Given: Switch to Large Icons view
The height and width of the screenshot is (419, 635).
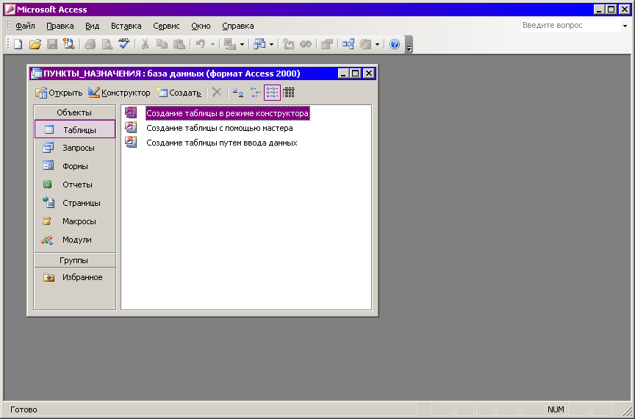Looking at the screenshot, I should point(238,93).
